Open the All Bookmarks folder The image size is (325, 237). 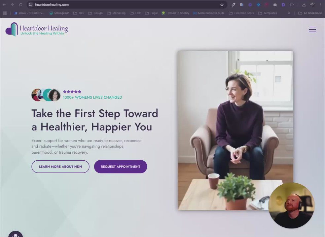coord(310,13)
